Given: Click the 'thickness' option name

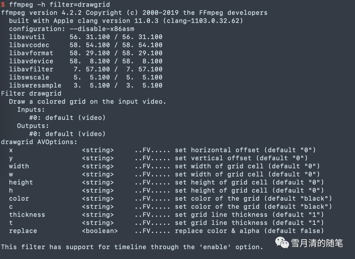Looking at the screenshot, I should coord(27,215).
